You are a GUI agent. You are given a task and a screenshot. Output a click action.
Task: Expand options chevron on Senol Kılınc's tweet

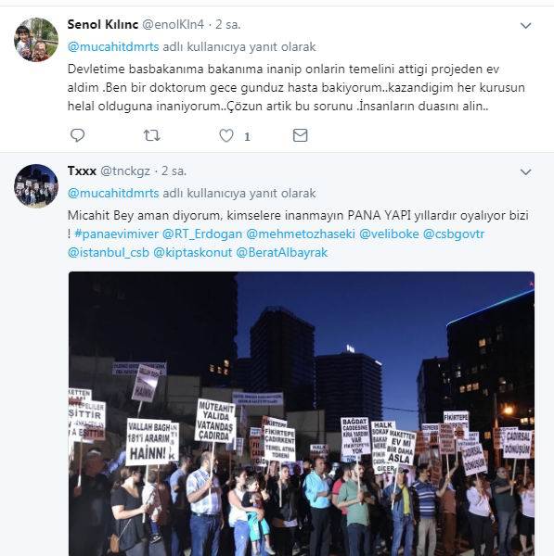pos(525,26)
